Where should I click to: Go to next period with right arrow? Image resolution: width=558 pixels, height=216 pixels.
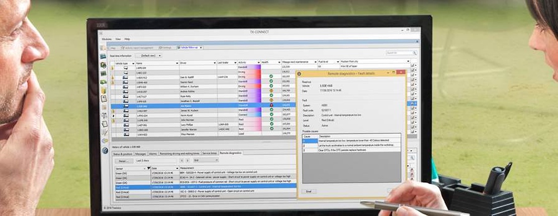click(188, 161)
